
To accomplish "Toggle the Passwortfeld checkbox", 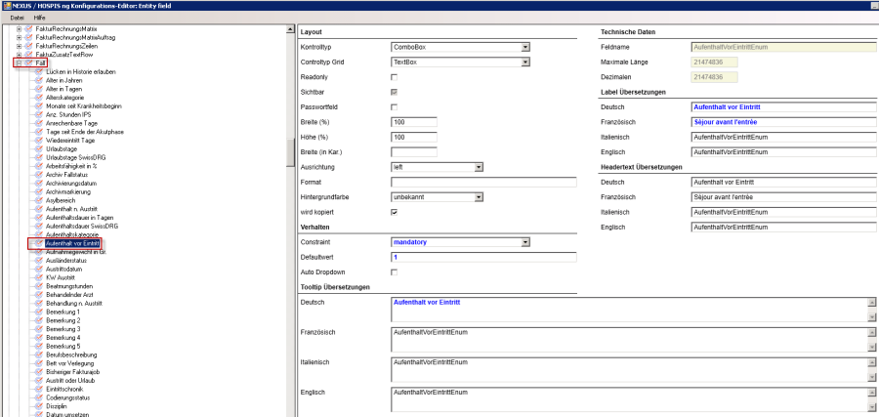I will coord(395,105).
